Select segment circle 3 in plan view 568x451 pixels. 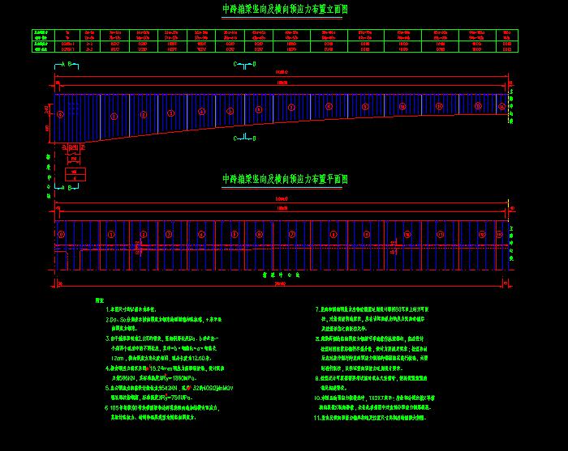pyautogui.click(x=169, y=235)
